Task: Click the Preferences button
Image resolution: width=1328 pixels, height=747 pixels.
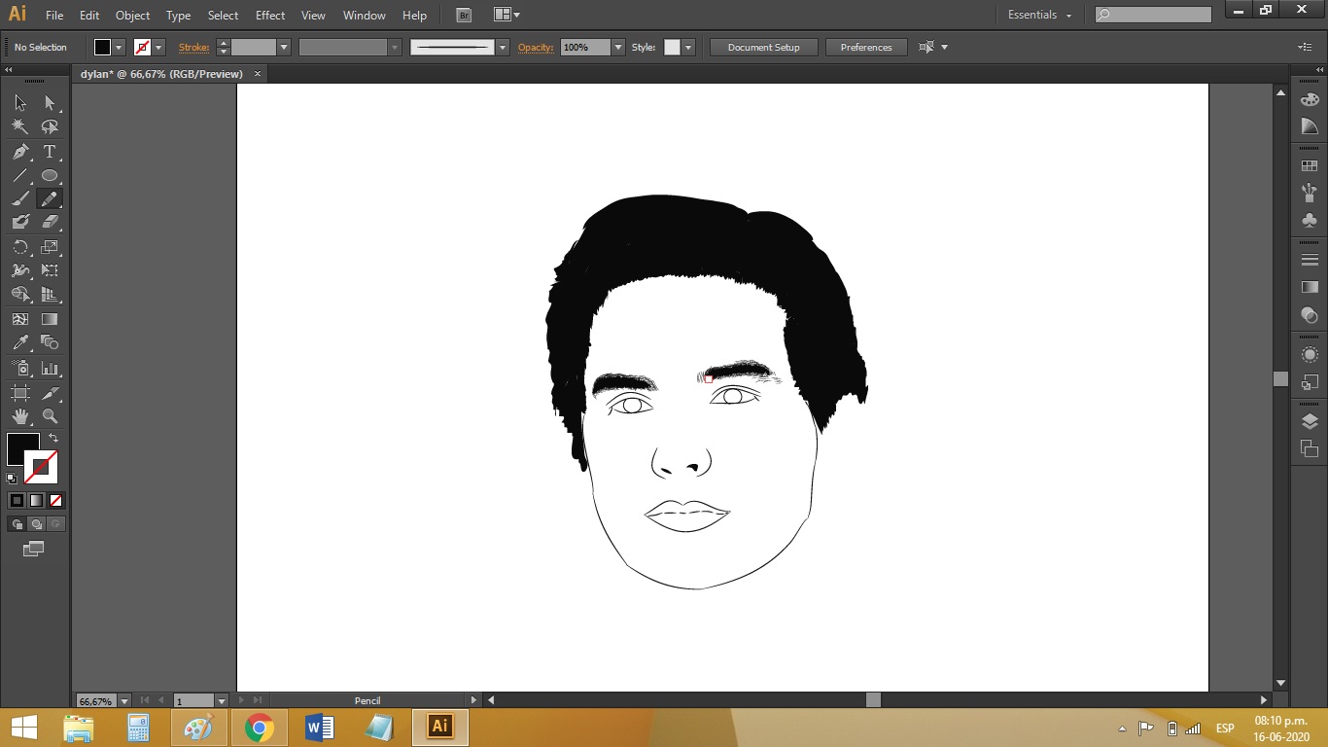Action: point(866,47)
